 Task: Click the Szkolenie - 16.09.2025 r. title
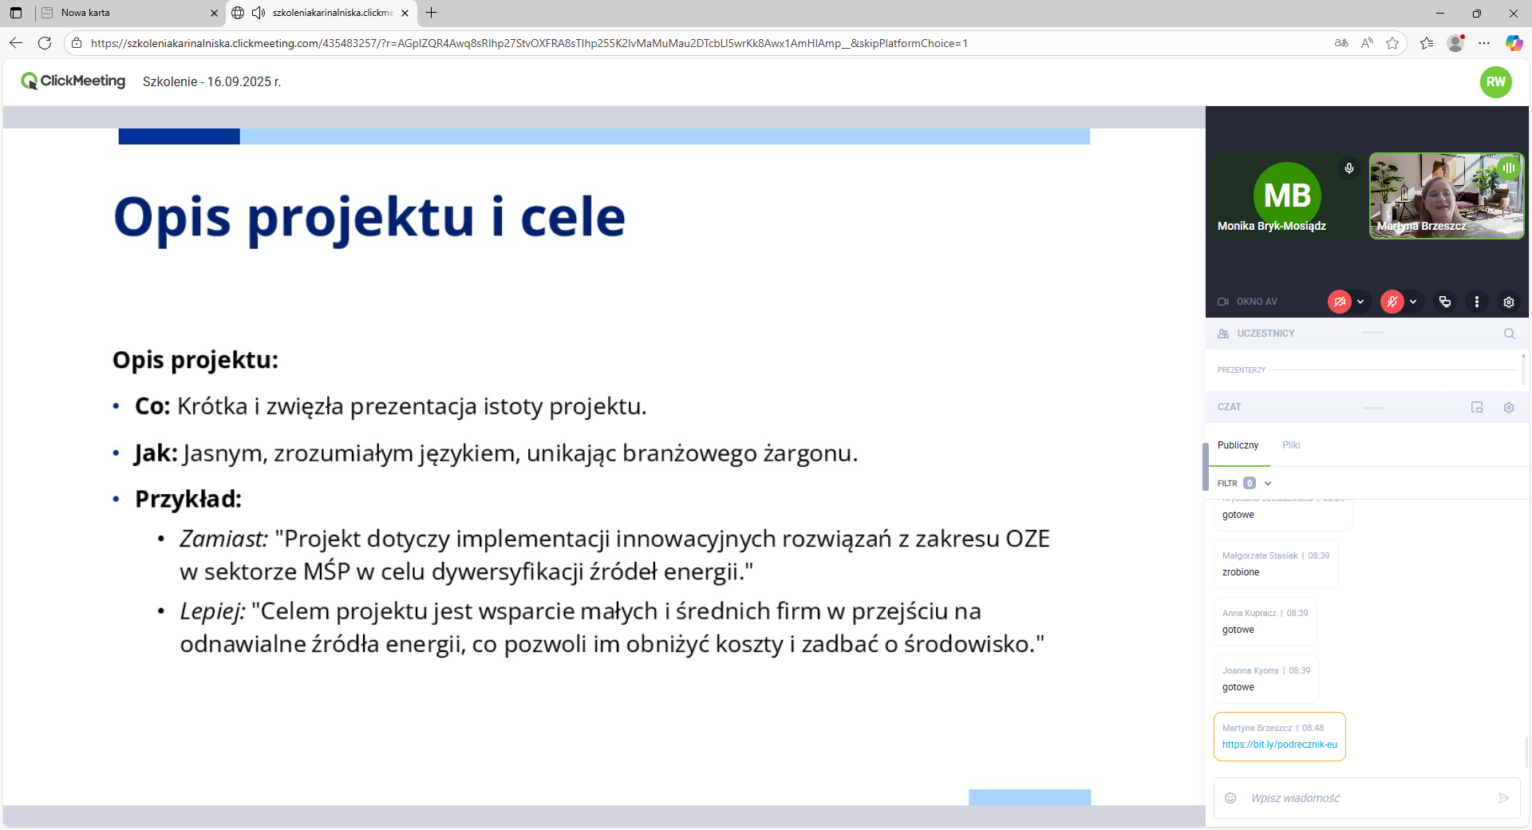(x=211, y=81)
